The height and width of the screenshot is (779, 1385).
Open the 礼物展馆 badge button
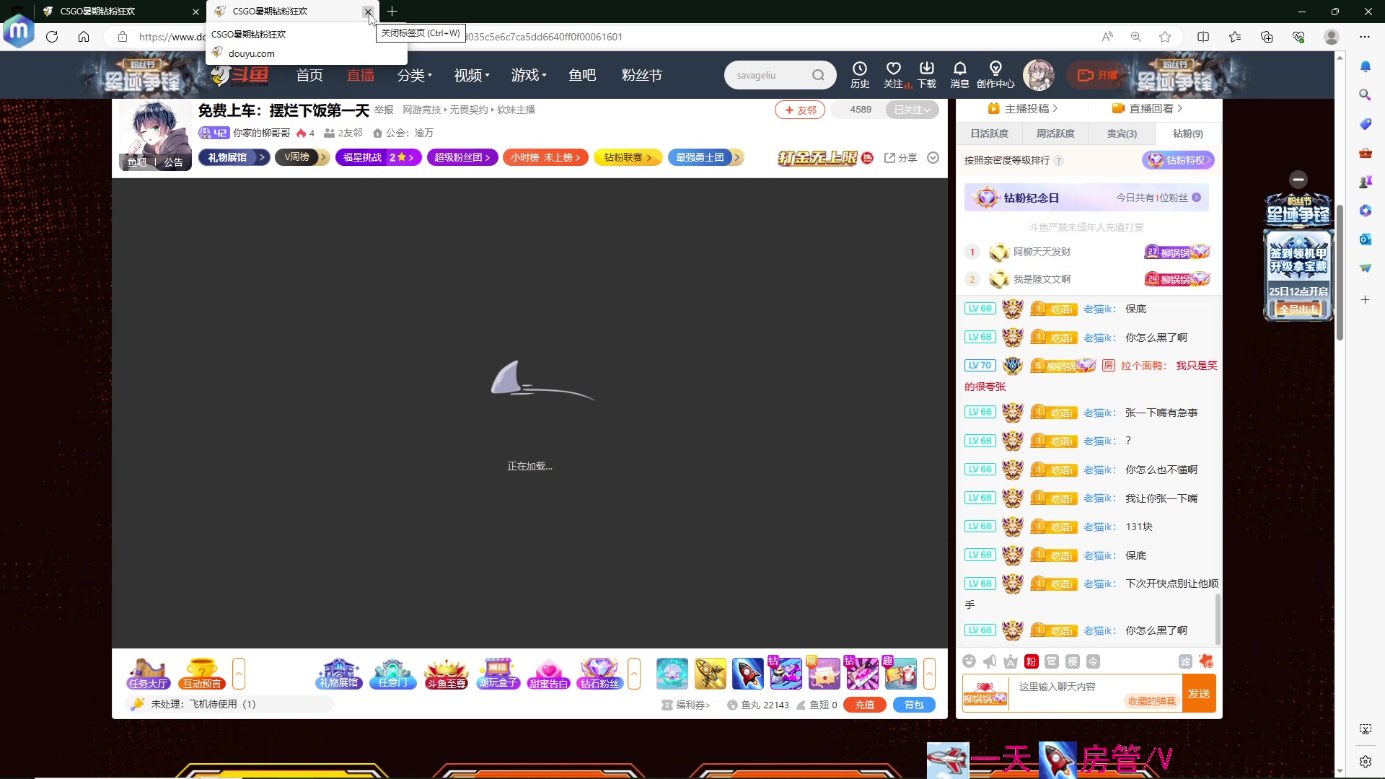[234, 157]
